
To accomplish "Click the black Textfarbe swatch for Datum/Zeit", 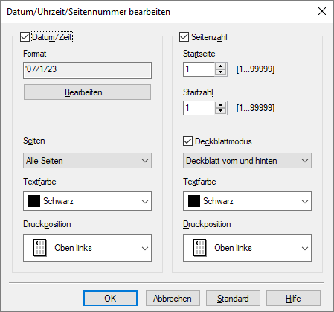I will point(34,201).
